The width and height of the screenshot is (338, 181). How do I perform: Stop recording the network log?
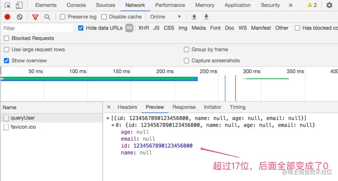point(7,17)
